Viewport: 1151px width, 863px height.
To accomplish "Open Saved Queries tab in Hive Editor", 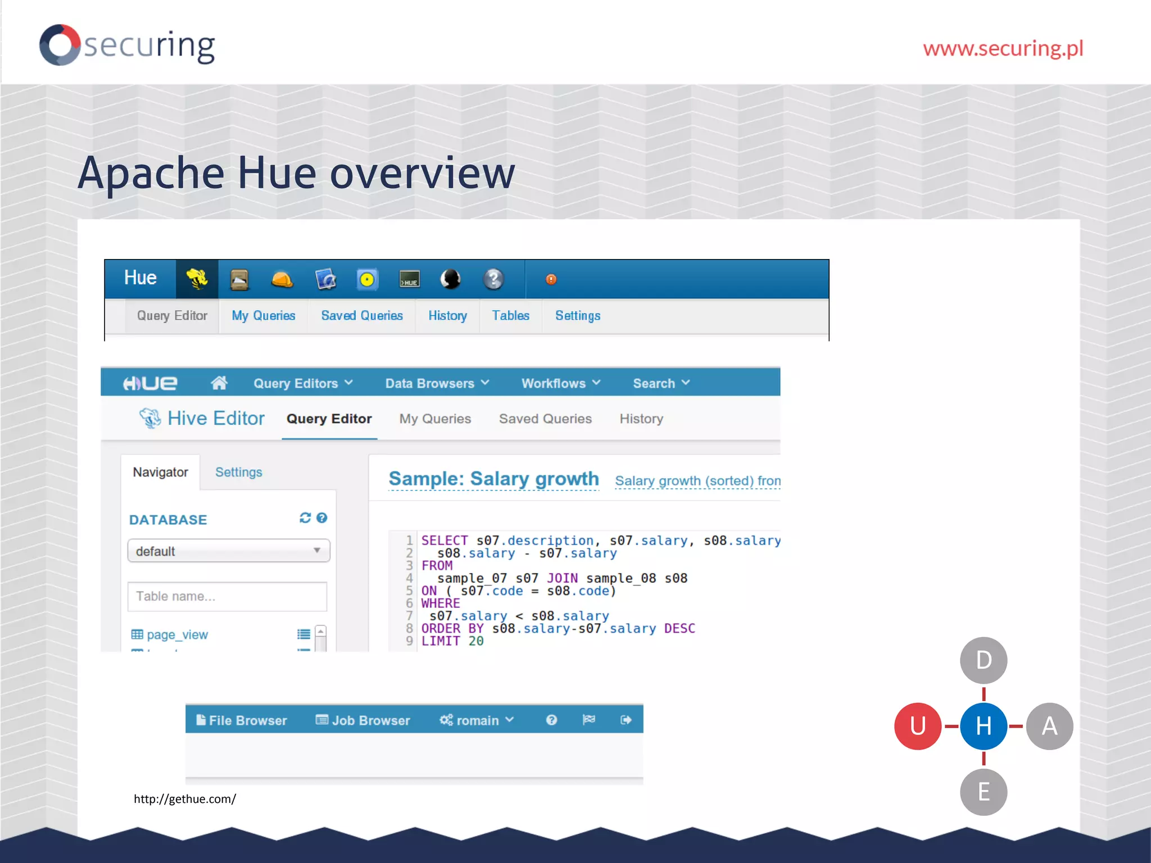I will (x=545, y=419).
